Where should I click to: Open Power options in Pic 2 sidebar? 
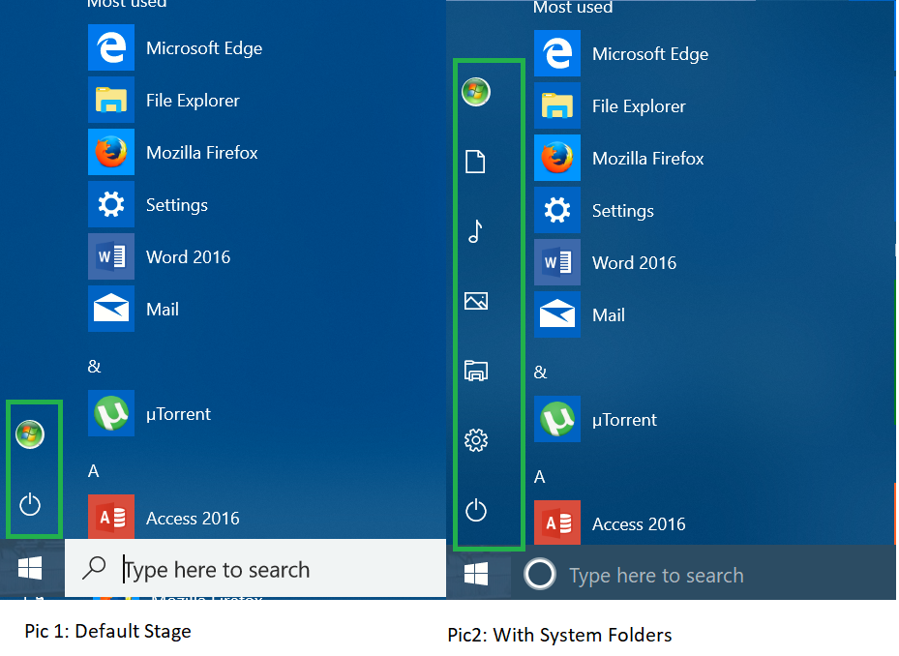[x=476, y=510]
